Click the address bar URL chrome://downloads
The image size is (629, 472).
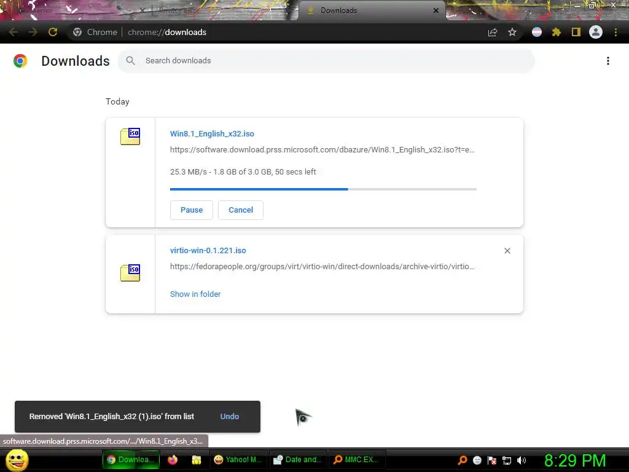[x=167, y=32]
